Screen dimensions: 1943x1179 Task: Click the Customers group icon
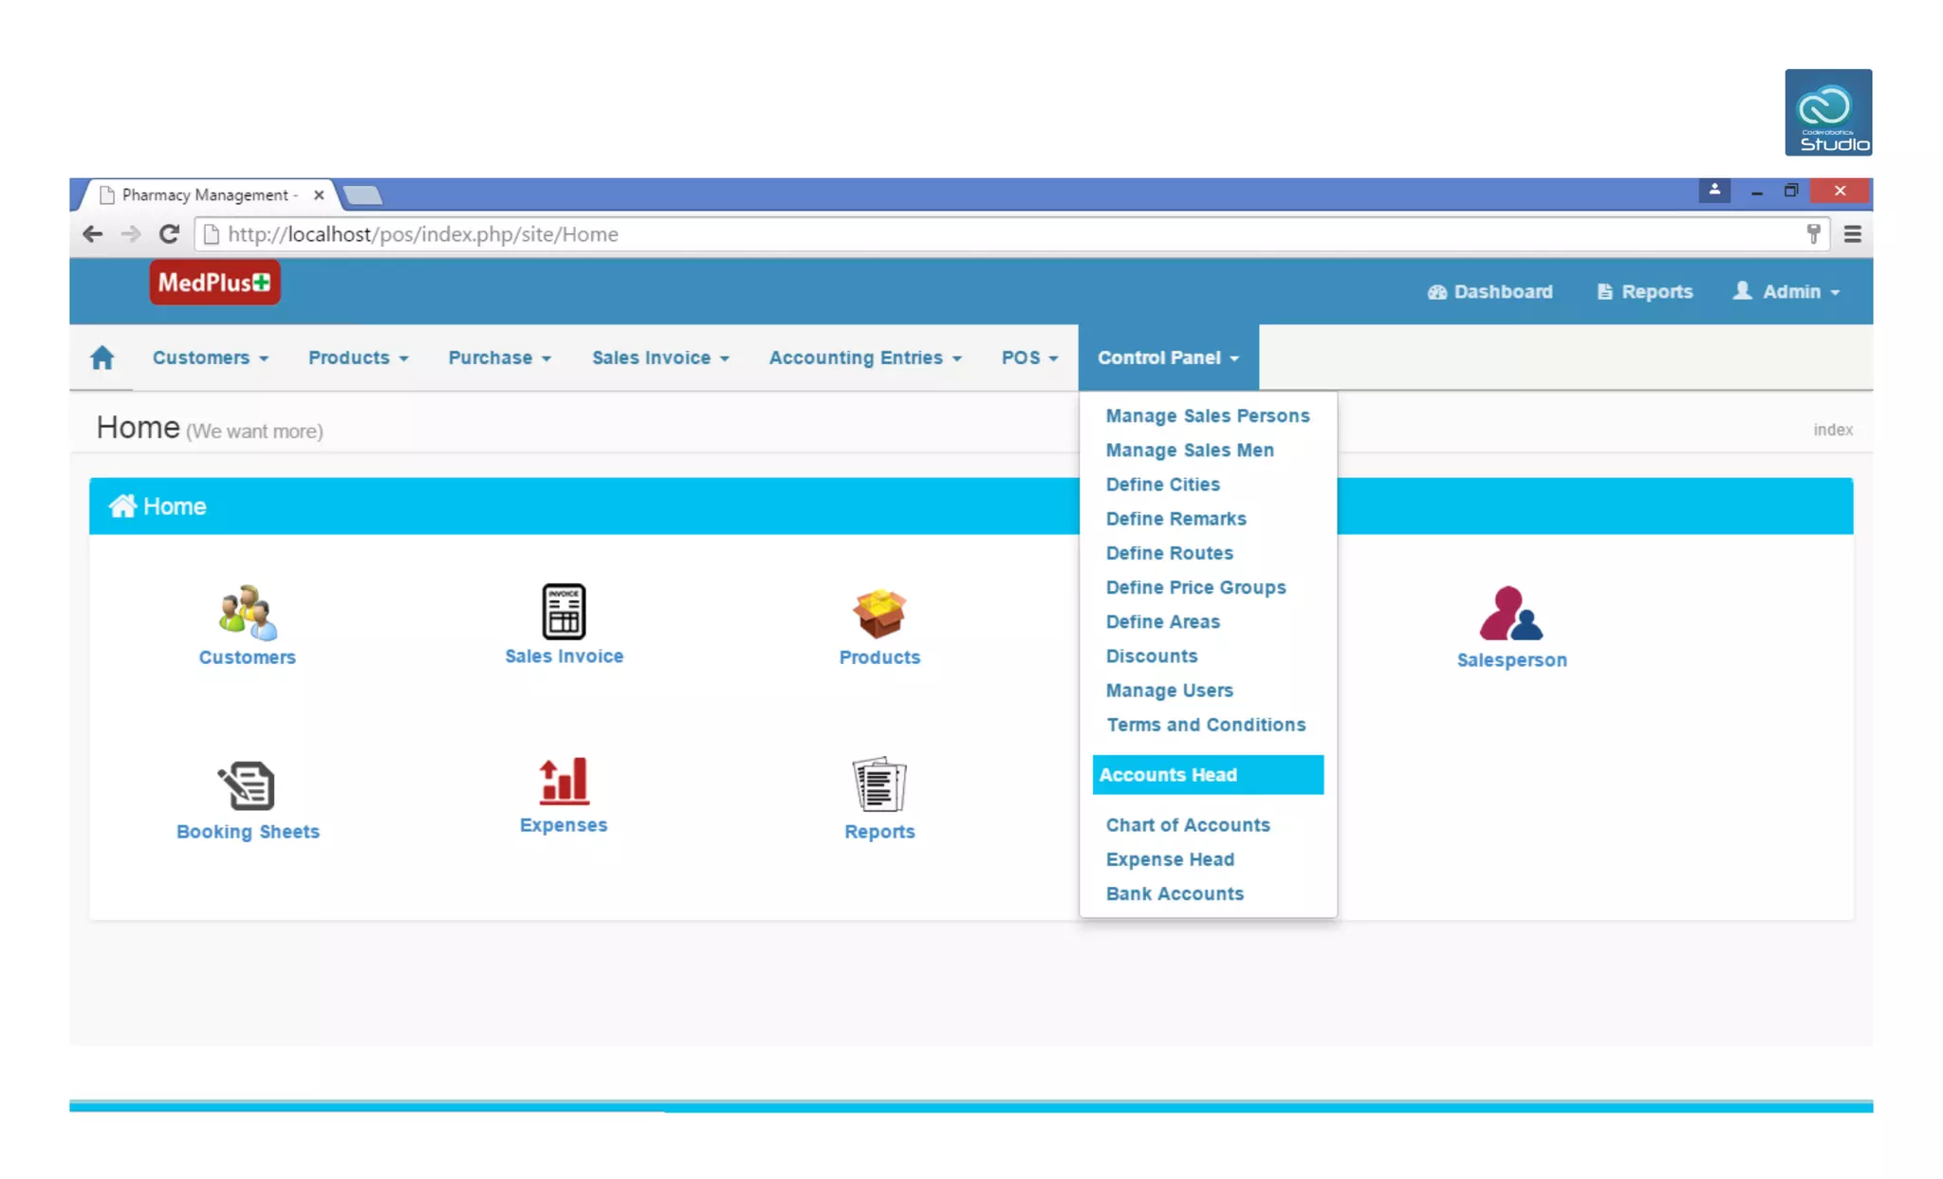tap(248, 613)
